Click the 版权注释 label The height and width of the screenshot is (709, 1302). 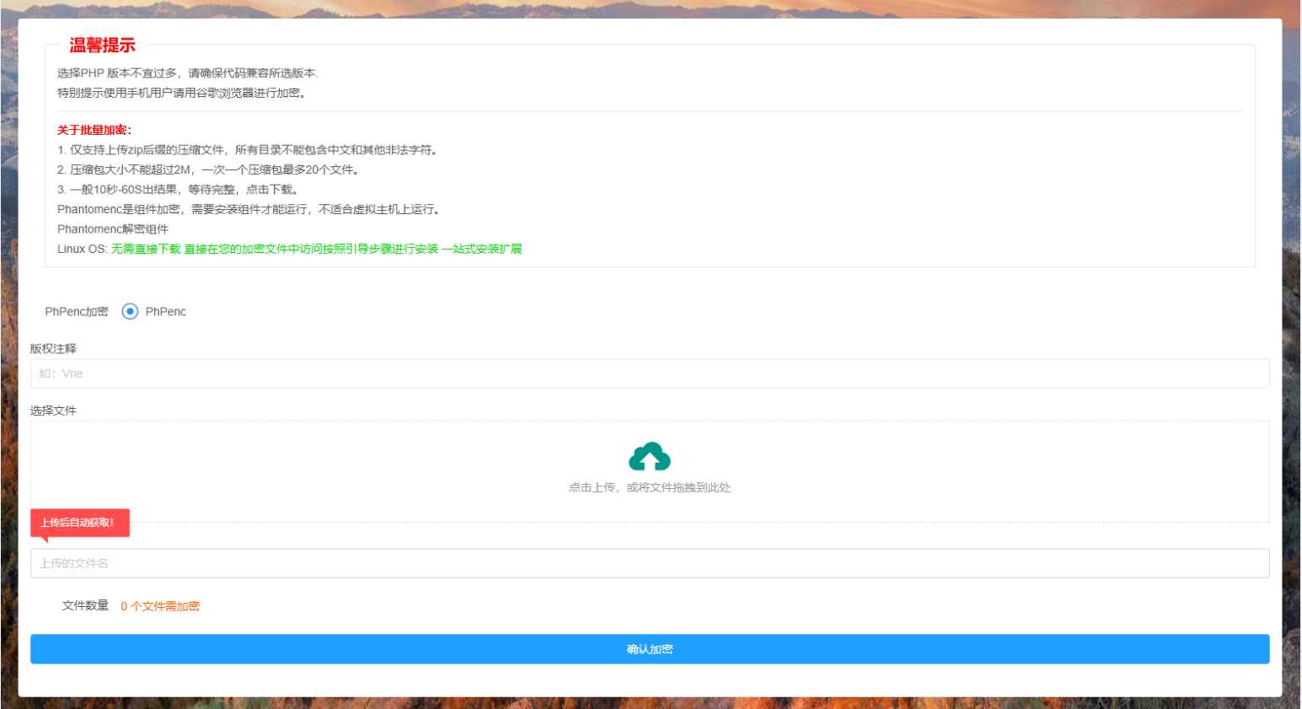coord(53,348)
